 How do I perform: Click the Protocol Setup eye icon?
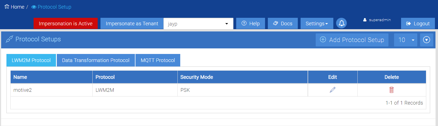(x=34, y=7)
